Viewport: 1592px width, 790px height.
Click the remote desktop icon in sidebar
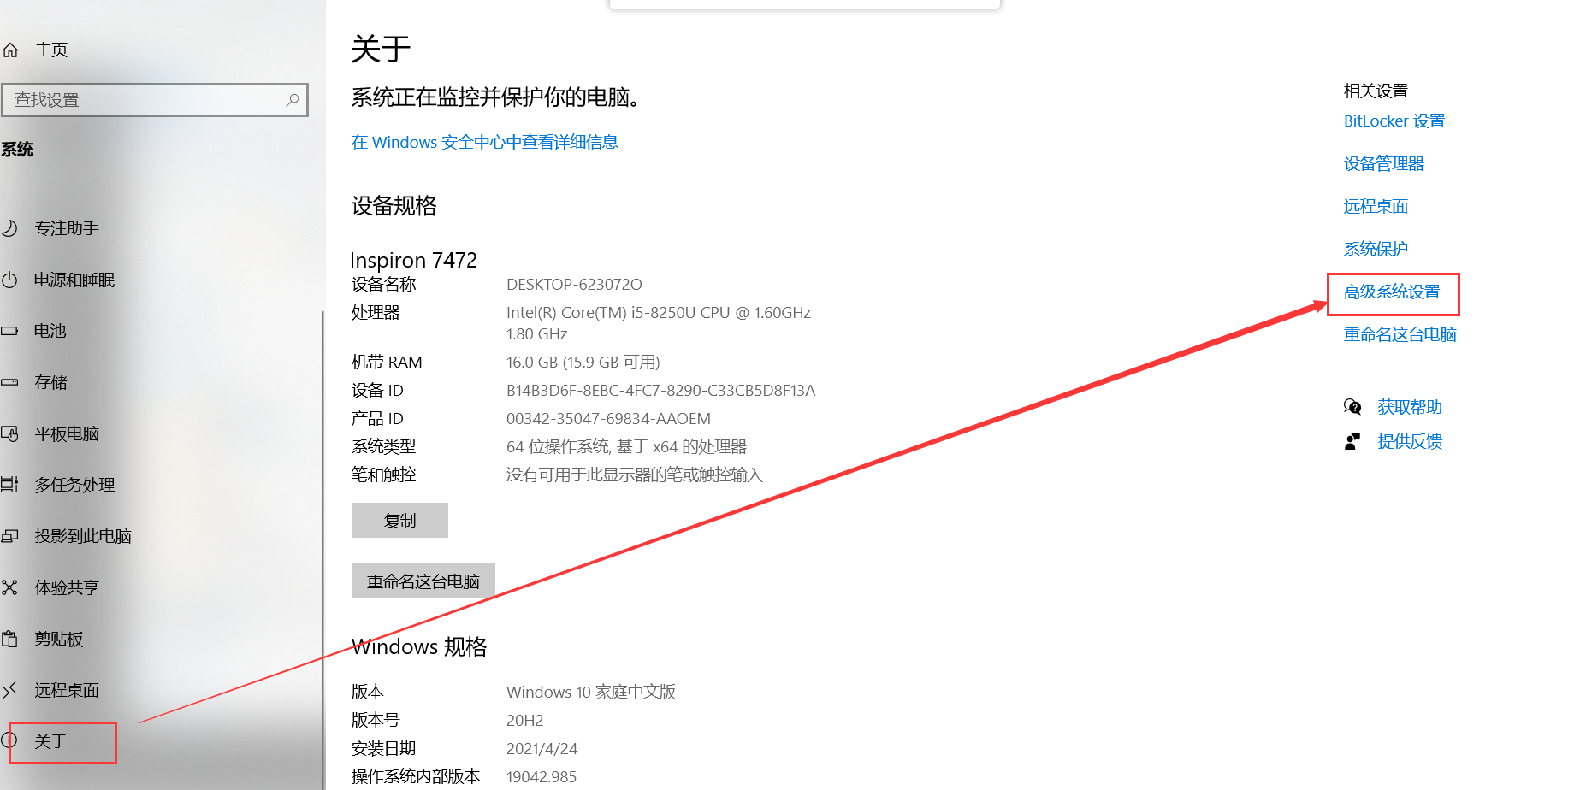coord(9,690)
